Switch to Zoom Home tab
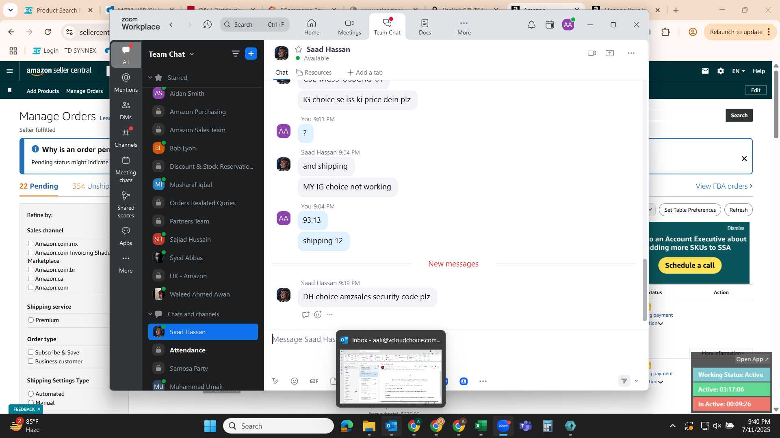 click(x=312, y=27)
